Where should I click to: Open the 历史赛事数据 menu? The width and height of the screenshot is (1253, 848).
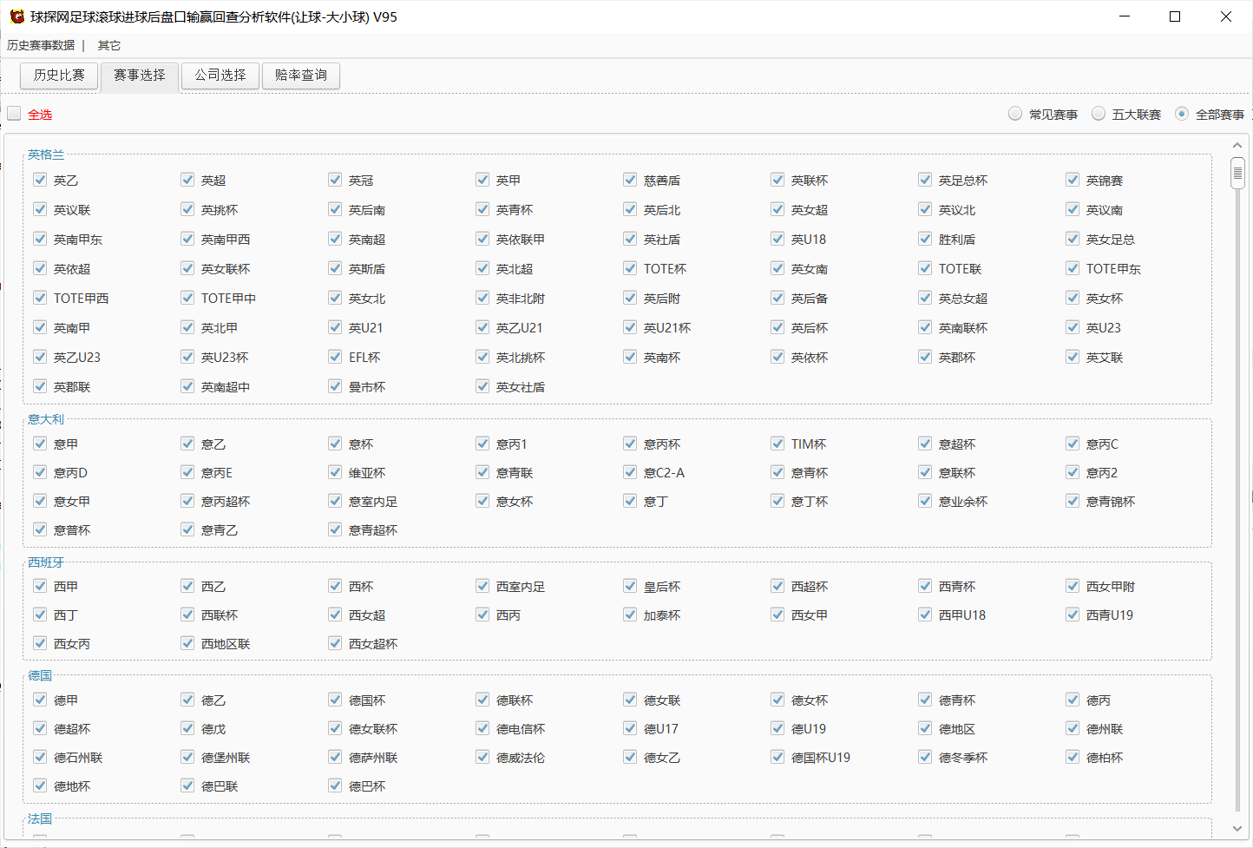point(41,45)
